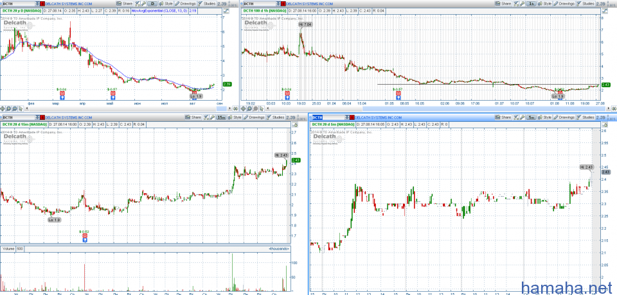Open the top-left chart scale settings icon

point(226,11)
